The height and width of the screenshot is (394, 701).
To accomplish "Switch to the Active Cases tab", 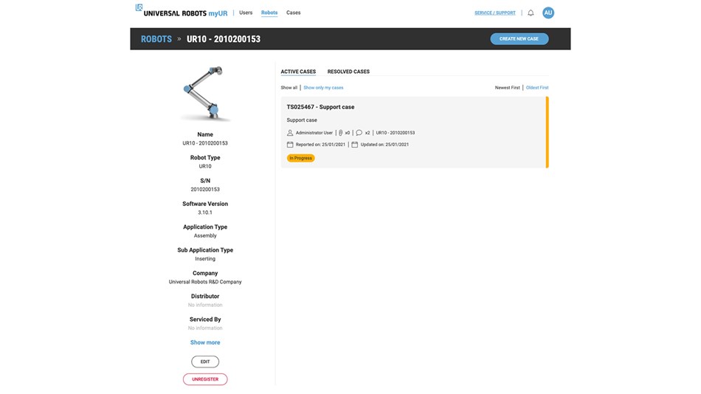I will tap(298, 72).
